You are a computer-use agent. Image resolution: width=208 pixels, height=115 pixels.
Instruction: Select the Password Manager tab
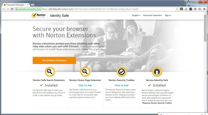(x=16, y=5)
